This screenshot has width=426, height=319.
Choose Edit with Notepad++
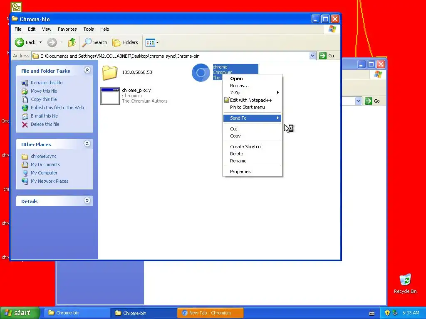click(252, 100)
